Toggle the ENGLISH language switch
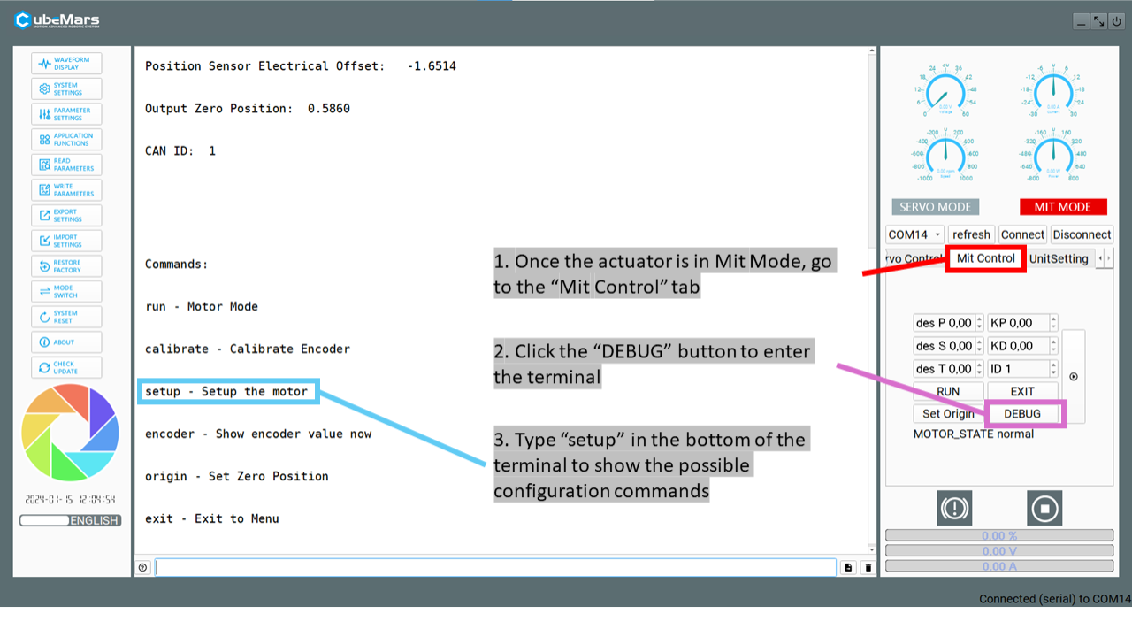 point(71,520)
